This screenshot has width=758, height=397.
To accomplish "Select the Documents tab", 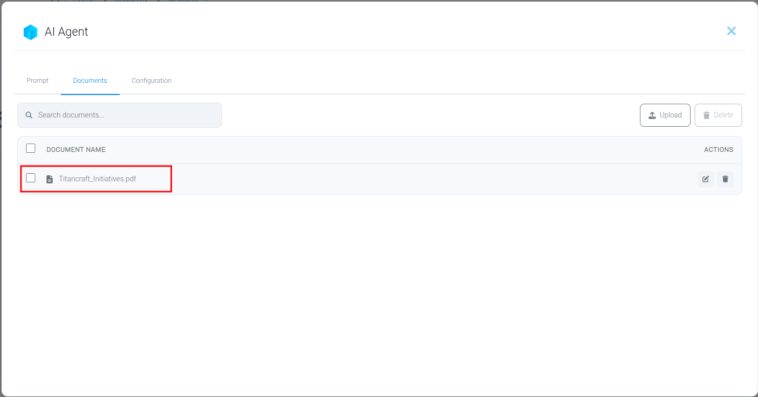I will [x=90, y=81].
